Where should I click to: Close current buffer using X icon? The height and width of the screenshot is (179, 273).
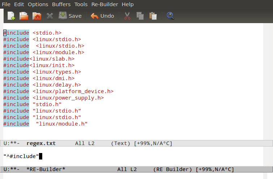tap(50, 16)
